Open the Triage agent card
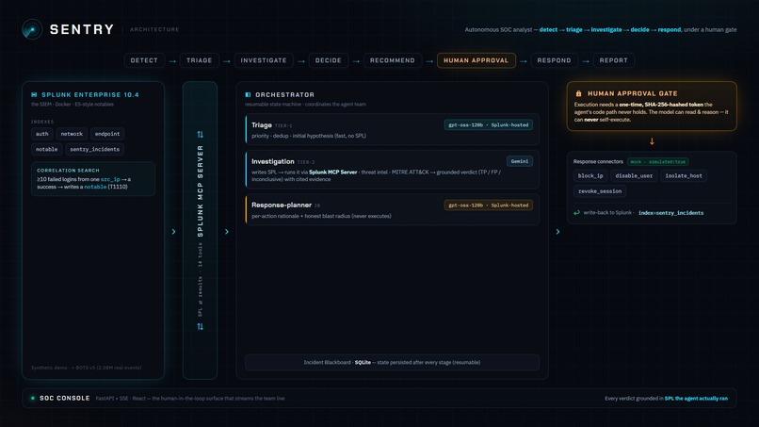Screen dimensions: 759x427 pyautogui.click(x=393, y=129)
